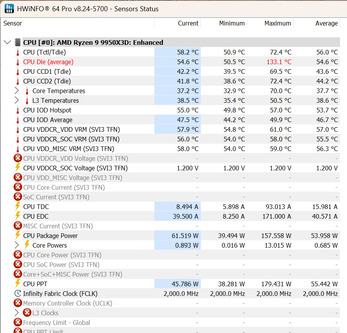
Task: Click the Maximum column header
Action: click(277, 23)
